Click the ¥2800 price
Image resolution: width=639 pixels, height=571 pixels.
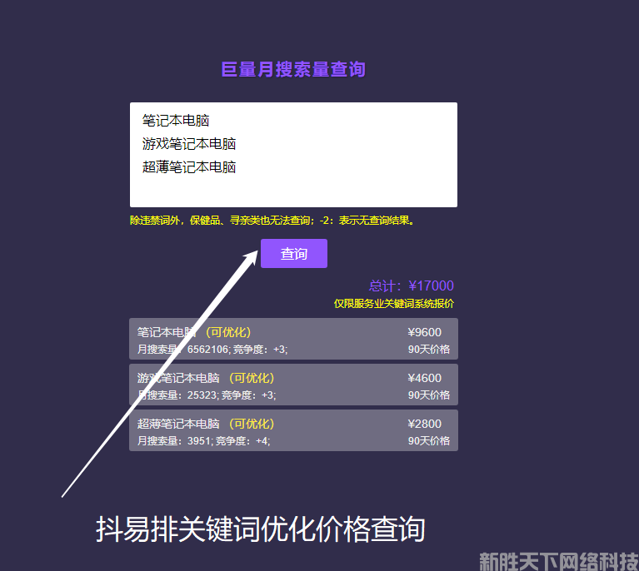coord(425,424)
